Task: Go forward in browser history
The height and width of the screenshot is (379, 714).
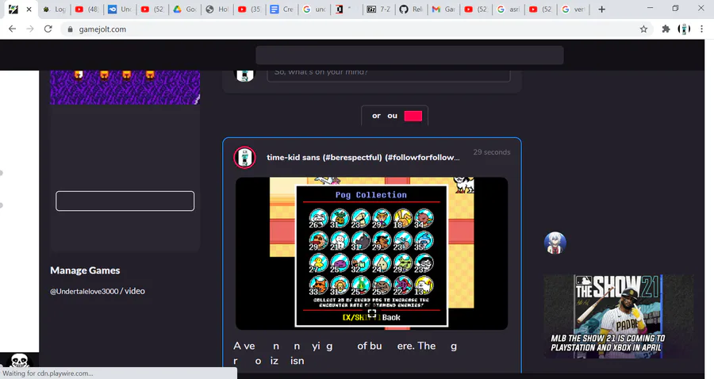Action: (x=30, y=29)
